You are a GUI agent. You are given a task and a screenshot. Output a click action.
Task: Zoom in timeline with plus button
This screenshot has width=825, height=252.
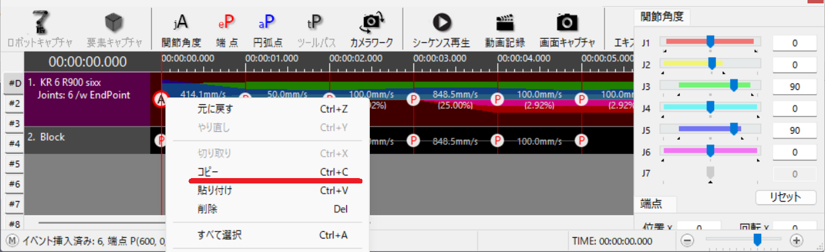(796, 240)
